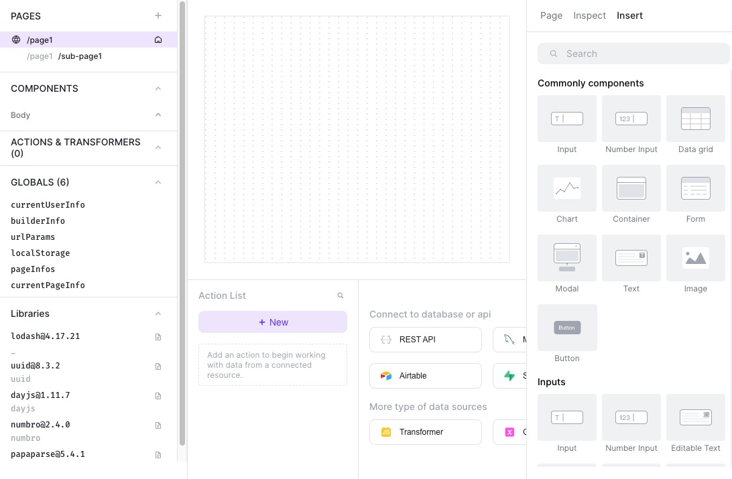732x479 pixels.
Task: Click the Search field in the Insert panel
Action: 633,53
